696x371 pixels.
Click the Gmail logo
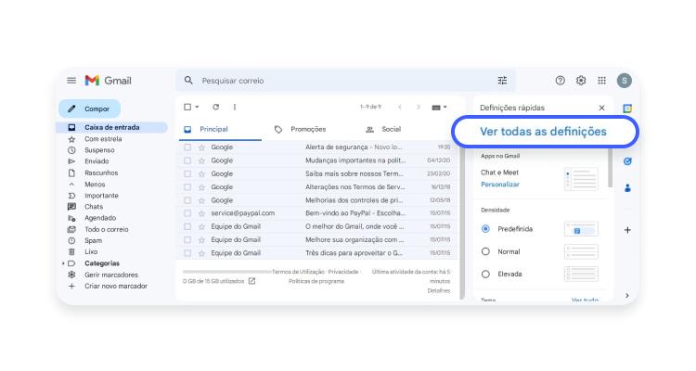coord(108,81)
